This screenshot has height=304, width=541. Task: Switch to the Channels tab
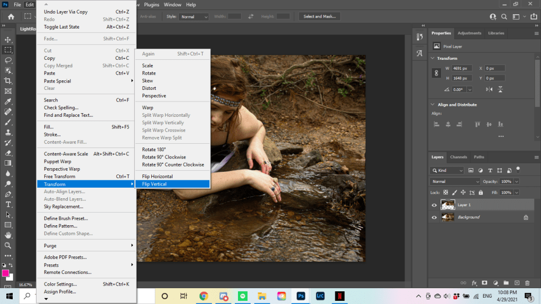pyautogui.click(x=459, y=157)
